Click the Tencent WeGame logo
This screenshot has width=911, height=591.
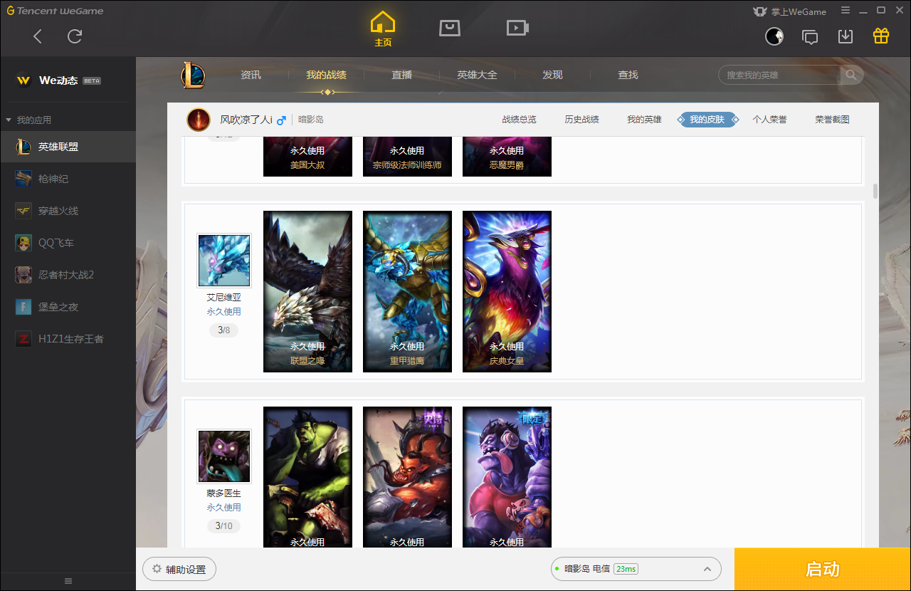(x=55, y=11)
